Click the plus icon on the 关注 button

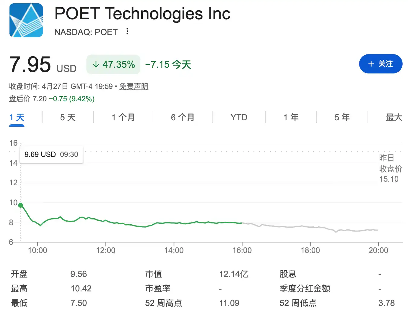pyautogui.click(x=371, y=64)
